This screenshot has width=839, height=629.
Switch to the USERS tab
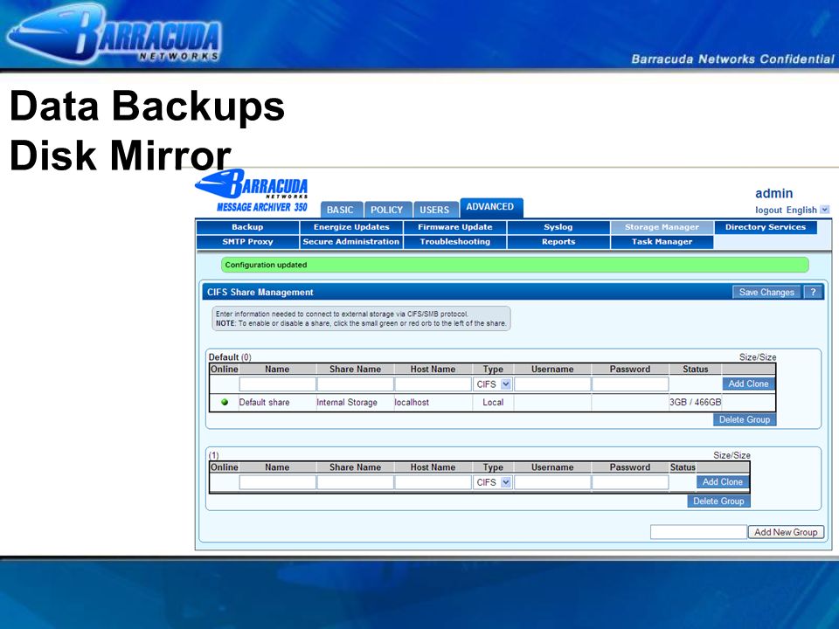(434, 210)
